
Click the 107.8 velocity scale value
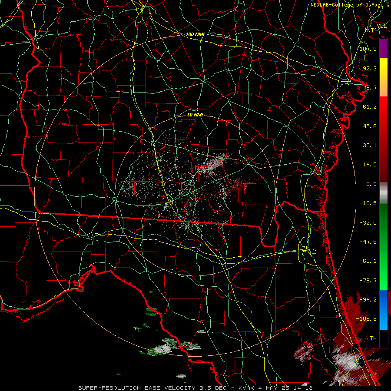tap(368, 49)
